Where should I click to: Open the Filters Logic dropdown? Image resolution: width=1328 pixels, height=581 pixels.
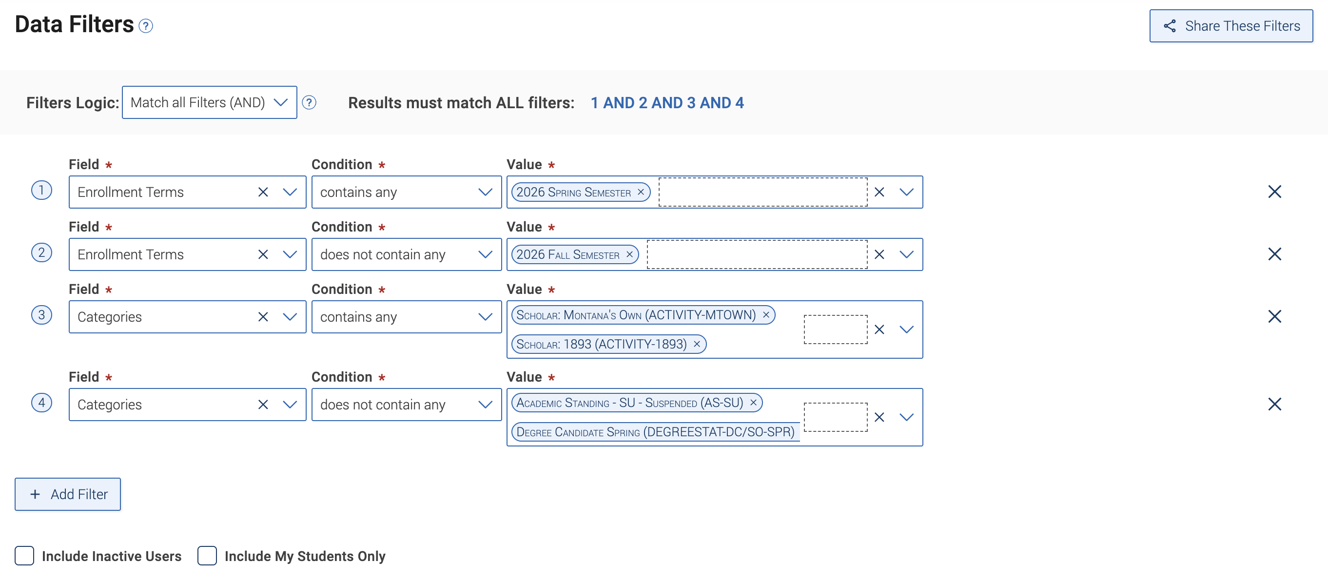tap(209, 102)
